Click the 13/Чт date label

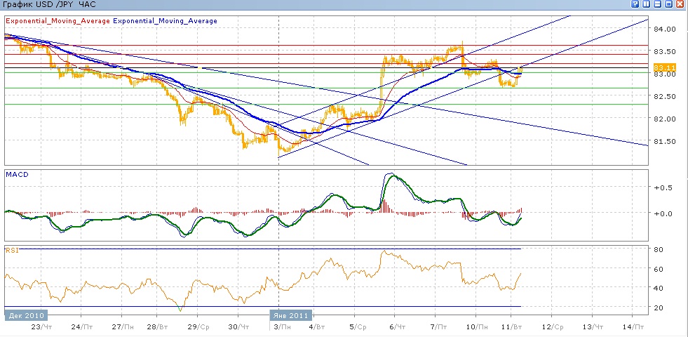pyautogui.click(x=593, y=327)
